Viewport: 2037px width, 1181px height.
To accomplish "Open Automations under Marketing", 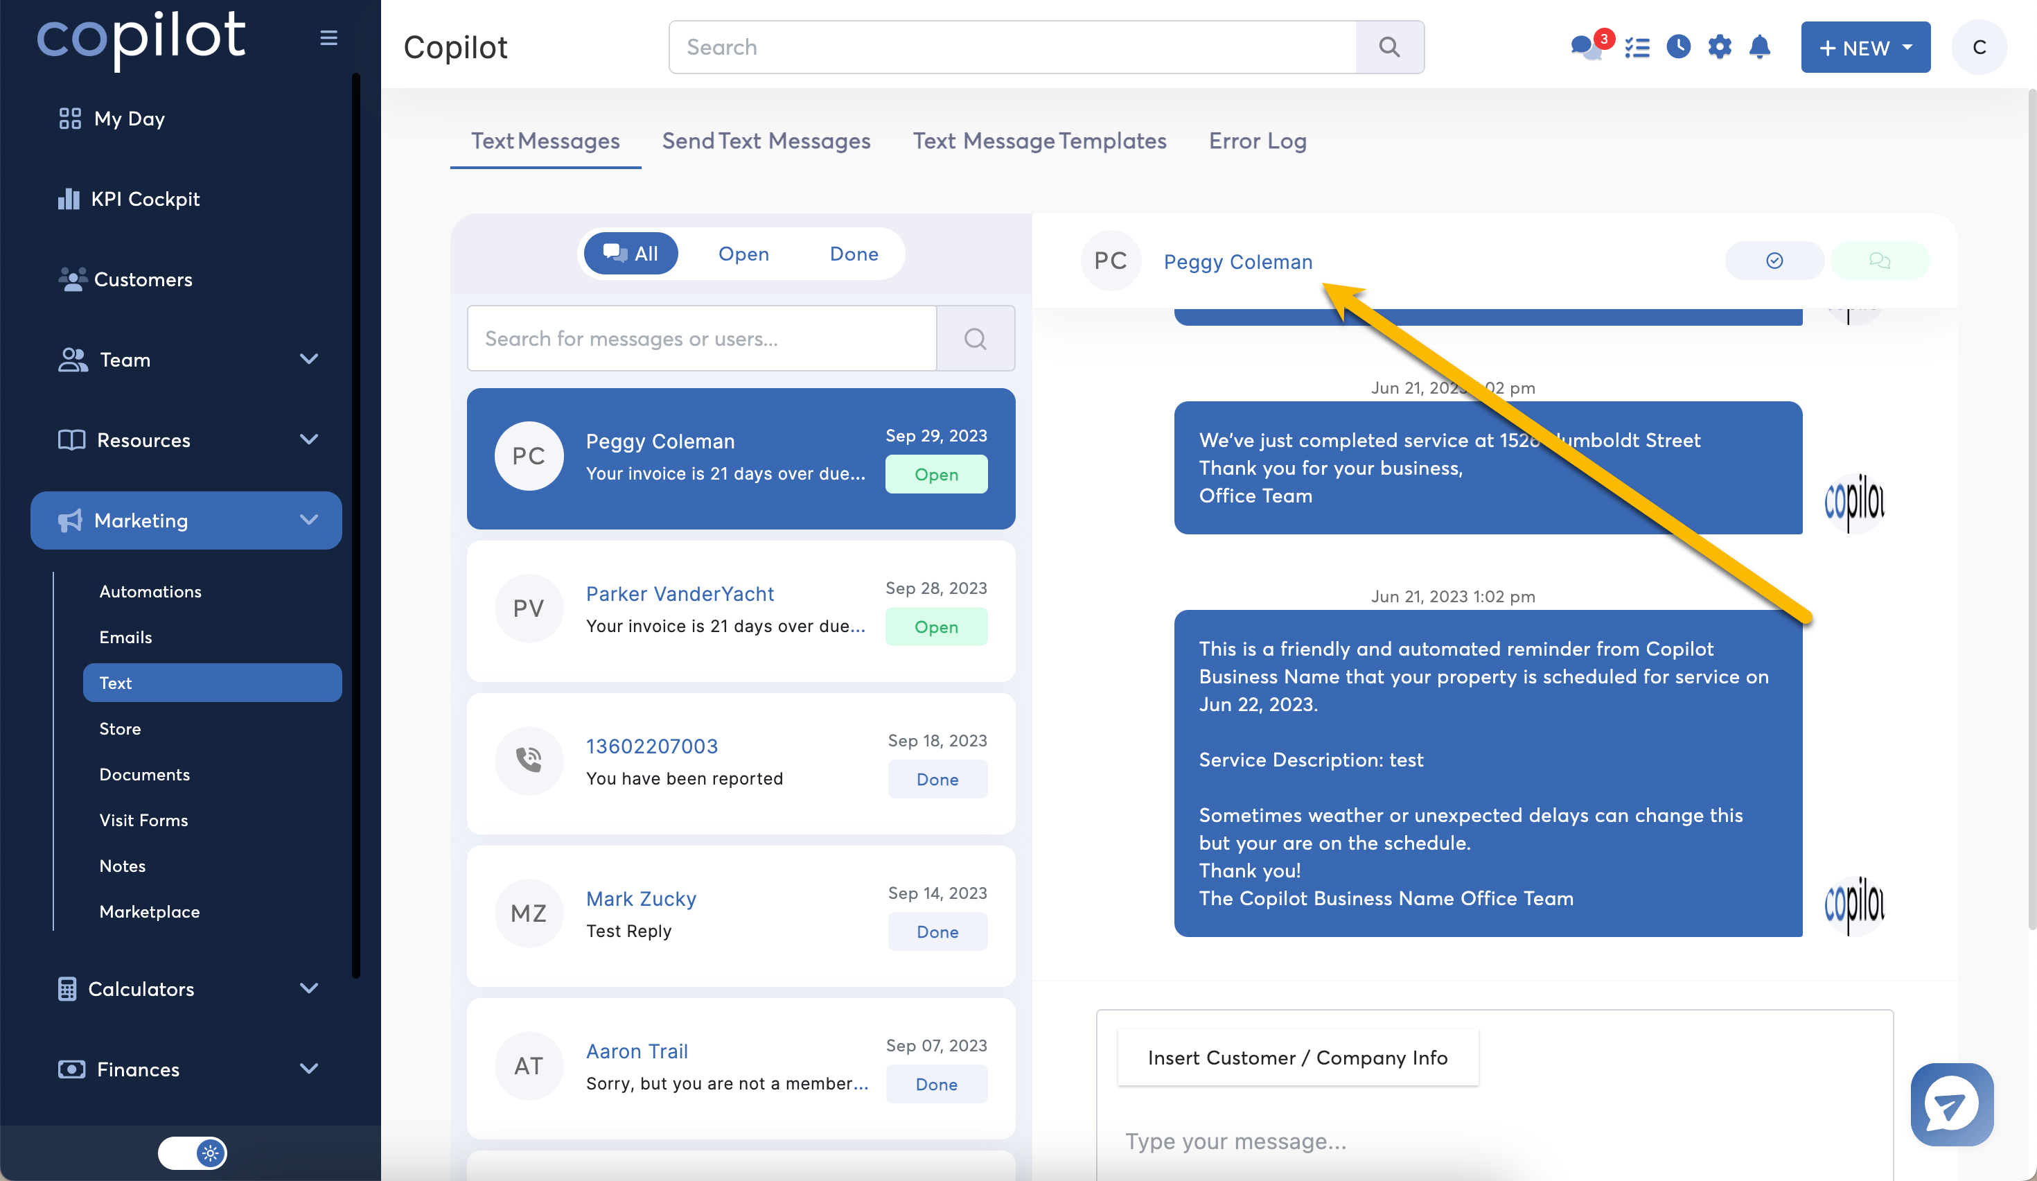I will point(150,592).
